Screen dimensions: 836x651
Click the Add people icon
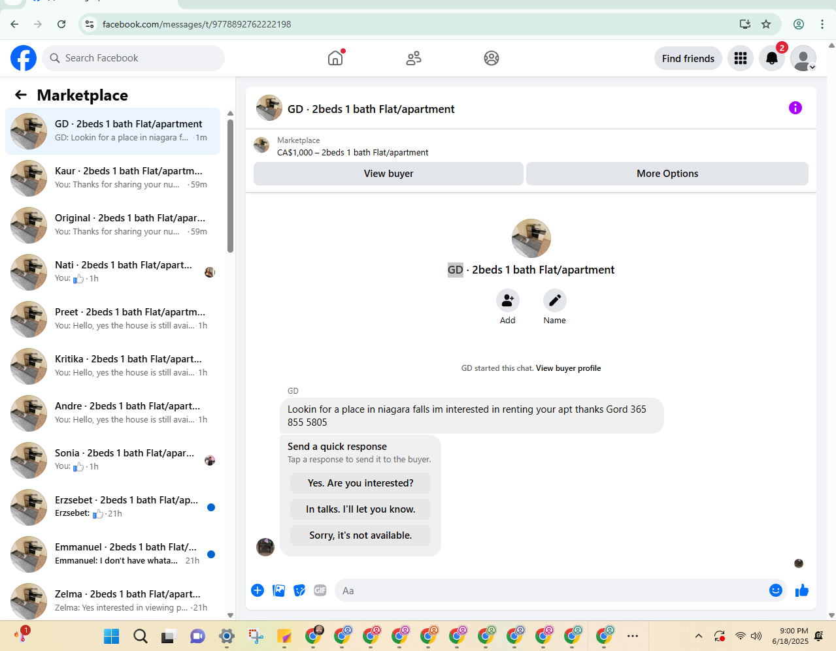click(x=508, y=300)
